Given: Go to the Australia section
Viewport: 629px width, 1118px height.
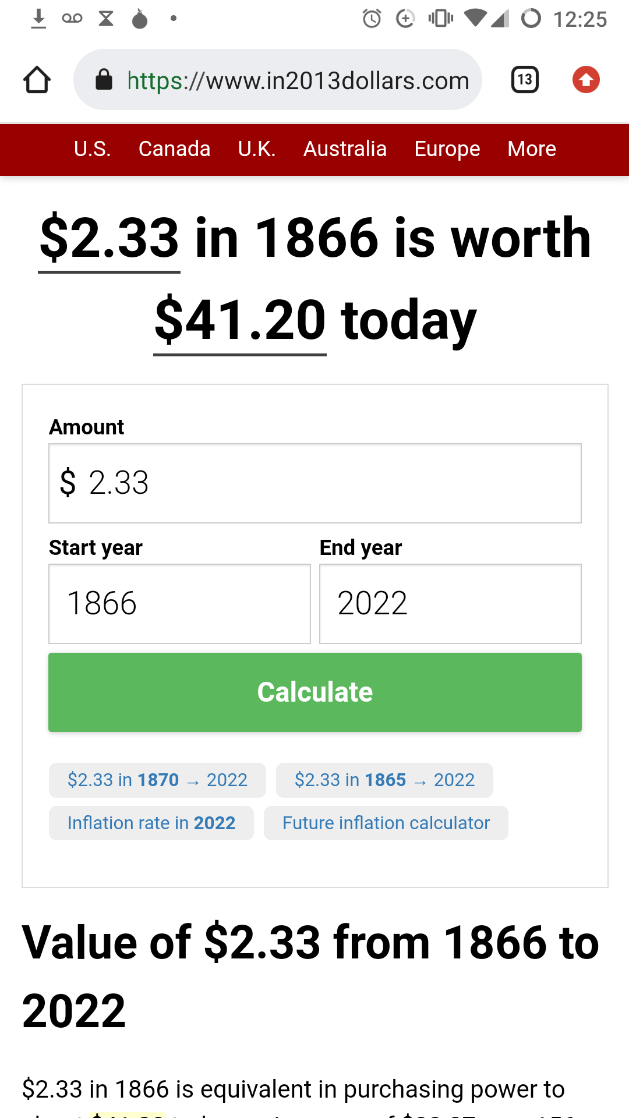Looking at the screenshot, I should tap(345, 149).
